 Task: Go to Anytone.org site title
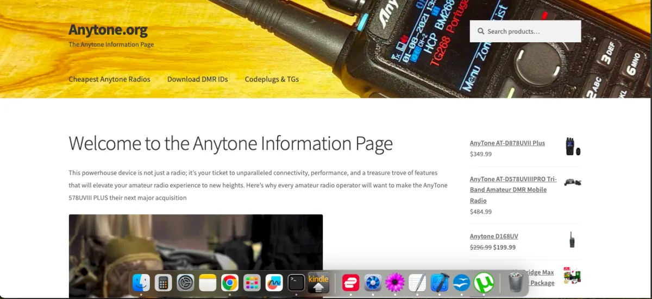click(x=108, y=30)
